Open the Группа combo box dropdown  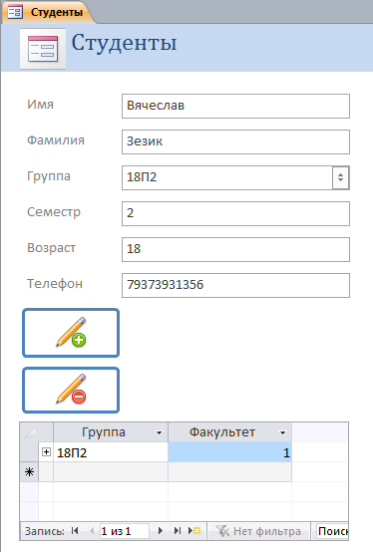pyautogui.click(x=341, y=177)
